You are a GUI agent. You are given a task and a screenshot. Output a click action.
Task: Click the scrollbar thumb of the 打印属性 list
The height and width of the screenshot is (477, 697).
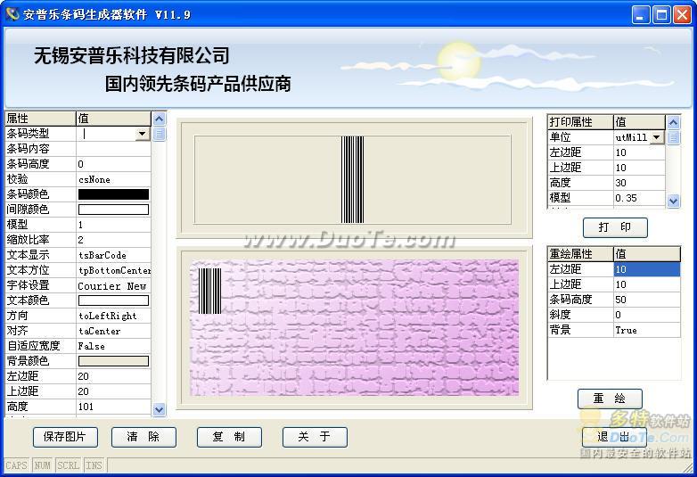click(x=674, y=137)
